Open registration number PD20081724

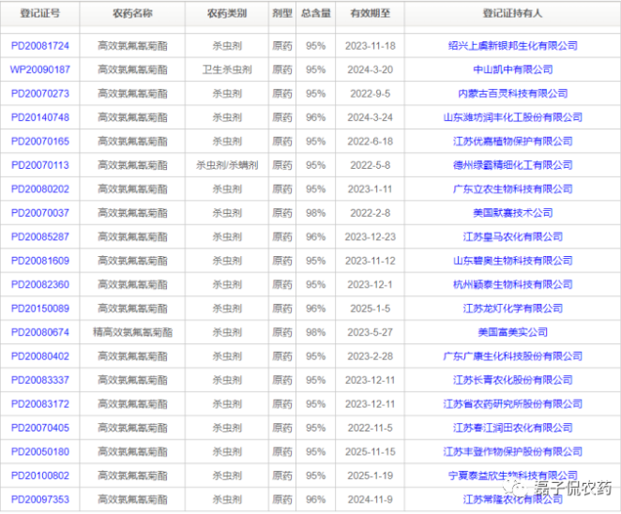point(39,46)
